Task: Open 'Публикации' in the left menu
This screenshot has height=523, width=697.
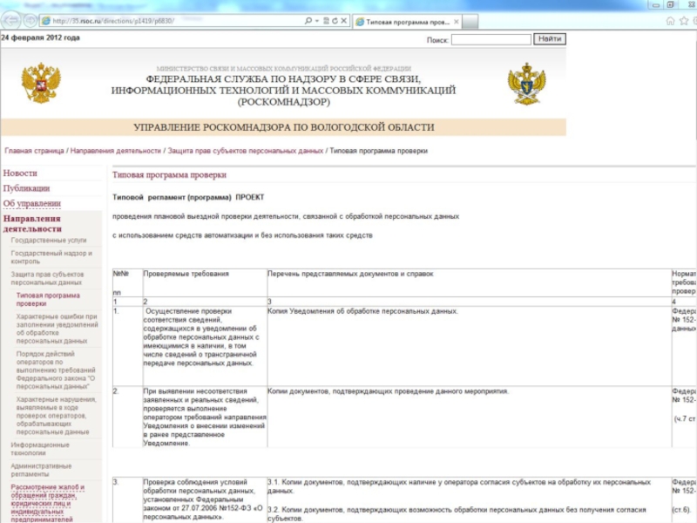Action: (x=26, y=188)
